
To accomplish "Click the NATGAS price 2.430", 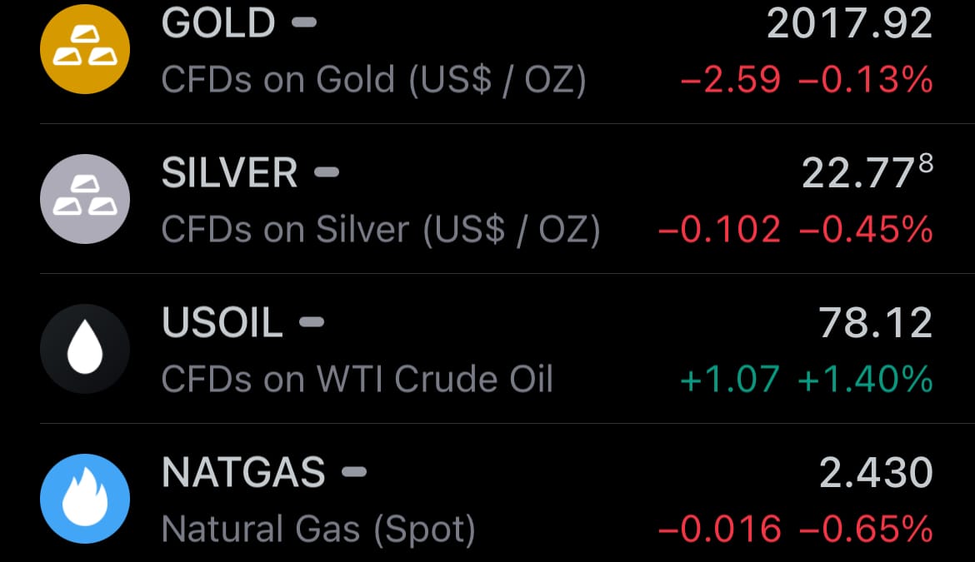I will (x=876, y=473).
